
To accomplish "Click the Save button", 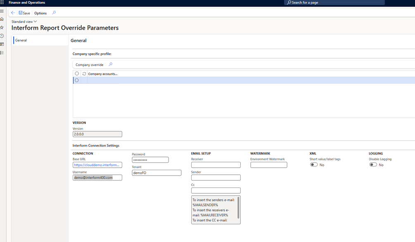I will [24, 13].
